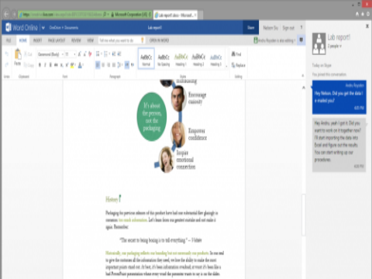The image size is (372, 279).
Task: Click the Paste clipboard icon
Action: (18, 54)
